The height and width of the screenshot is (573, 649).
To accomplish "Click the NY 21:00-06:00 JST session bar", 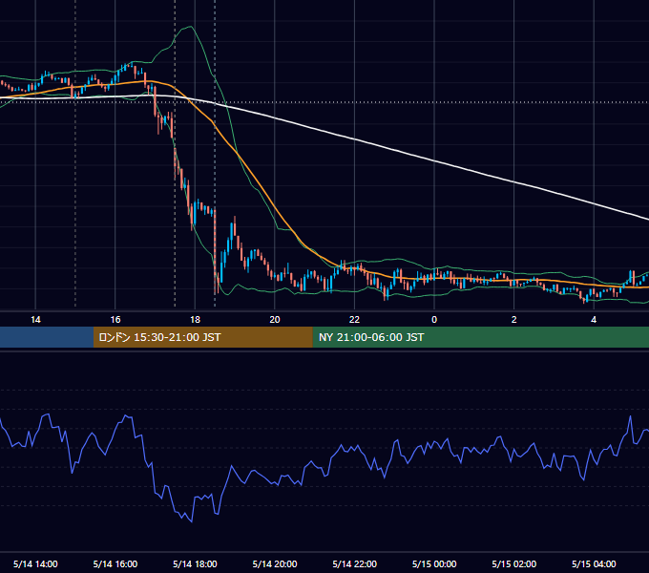I will click(x=480, y=337).
